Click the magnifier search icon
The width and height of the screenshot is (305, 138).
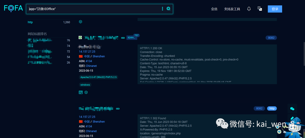[x=168, y=8]
